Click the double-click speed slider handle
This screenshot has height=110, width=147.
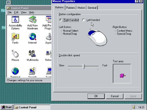(x=84, y=67)
